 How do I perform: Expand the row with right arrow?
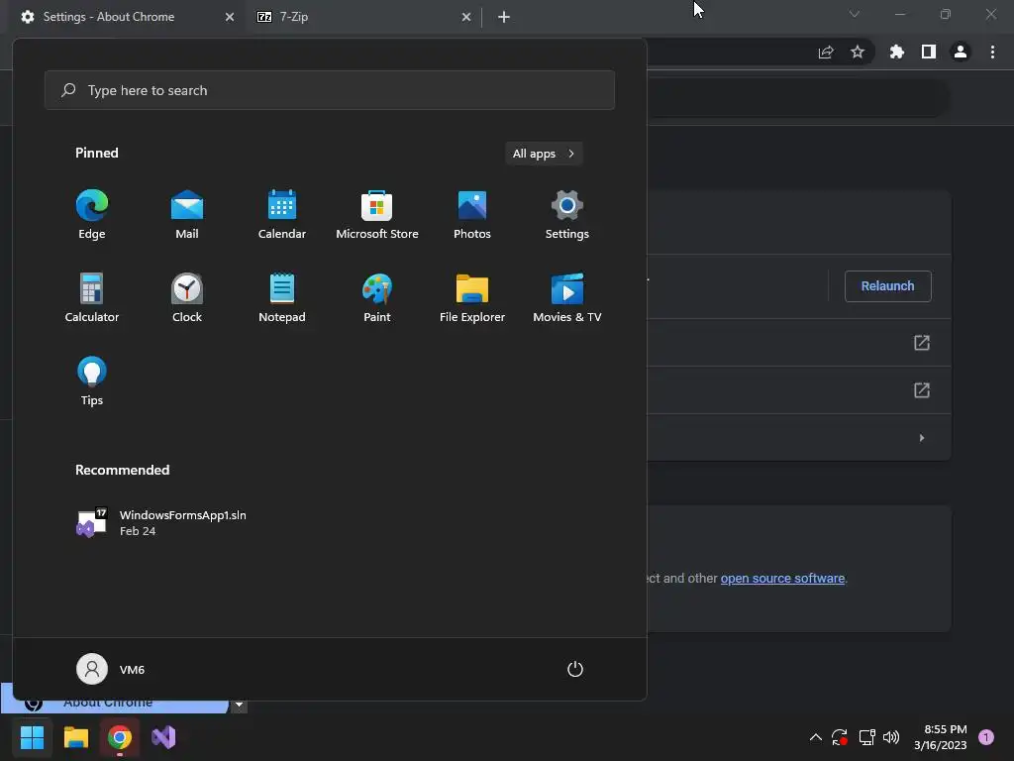[922, 438]
